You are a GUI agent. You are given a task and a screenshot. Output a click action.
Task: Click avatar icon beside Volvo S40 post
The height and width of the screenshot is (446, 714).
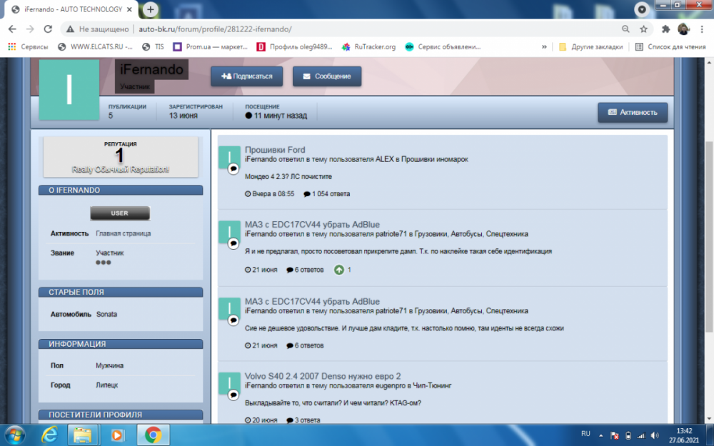pyautogui.click(x=229, y=384)
